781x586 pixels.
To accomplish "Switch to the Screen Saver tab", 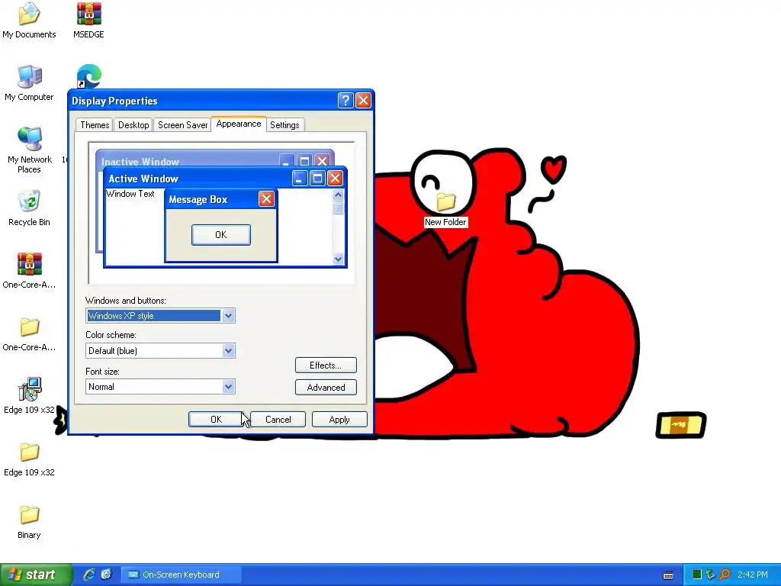I will coord(183,125).
